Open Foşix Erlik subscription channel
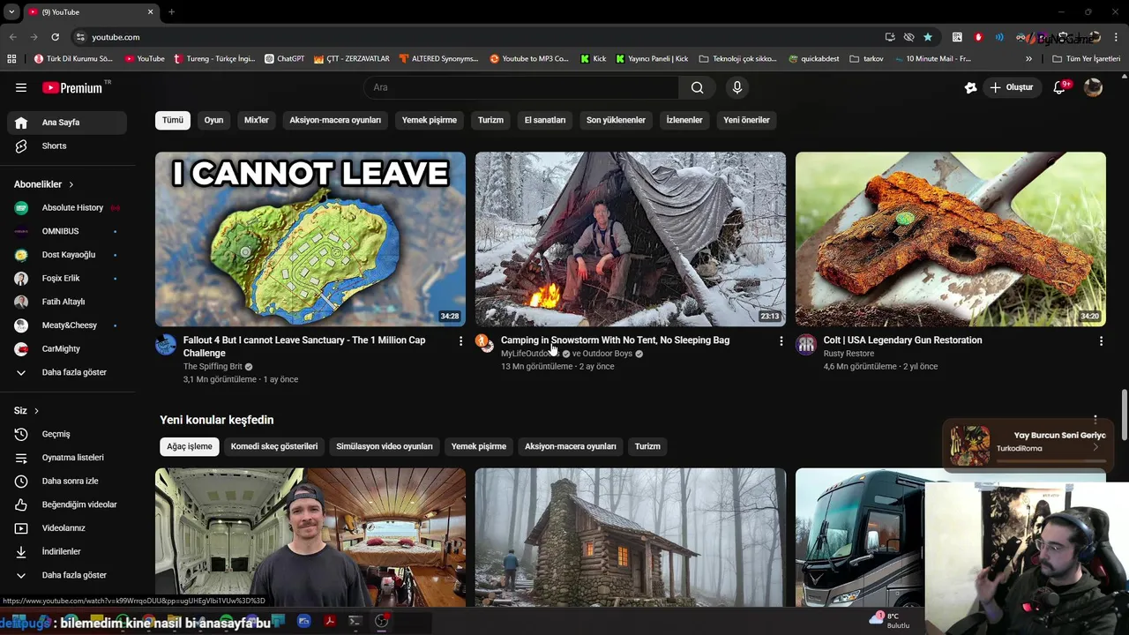 (x=67, y=278)
